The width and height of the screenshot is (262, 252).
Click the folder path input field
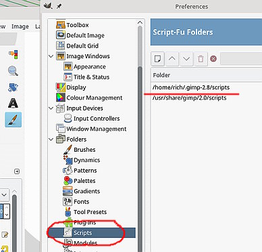click(241, 59)
